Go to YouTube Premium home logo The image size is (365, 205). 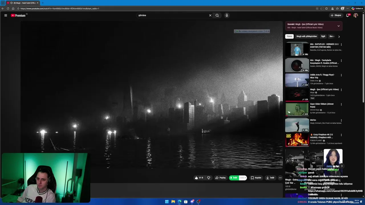19,15
